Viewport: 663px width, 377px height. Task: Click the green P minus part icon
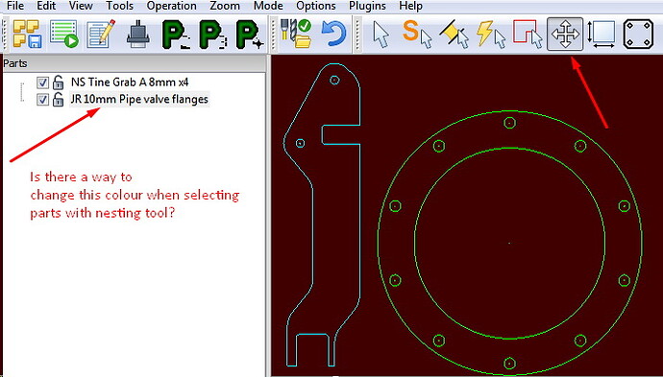point(177,35)
